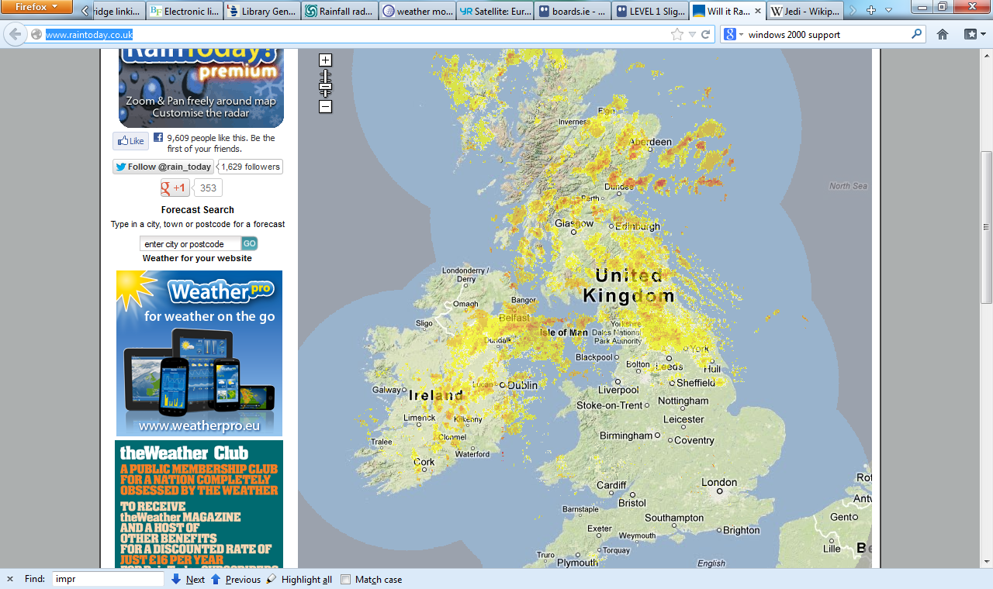Click the Dublin label on the map

click(x=522, y=385)
